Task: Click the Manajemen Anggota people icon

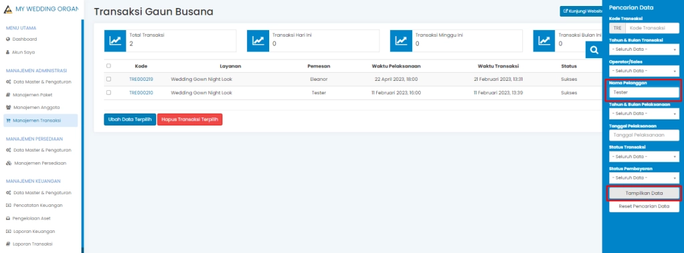Action: click(x=8, y=107)
